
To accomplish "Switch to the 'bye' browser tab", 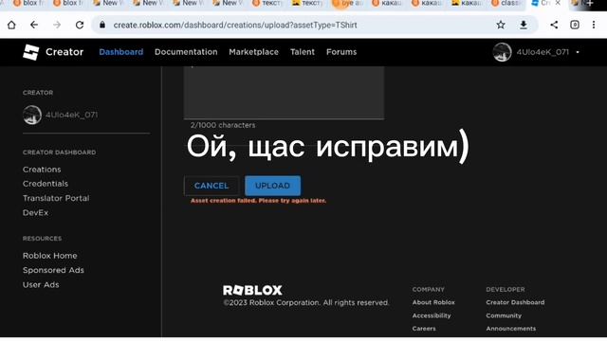I will tap(348, 4).
